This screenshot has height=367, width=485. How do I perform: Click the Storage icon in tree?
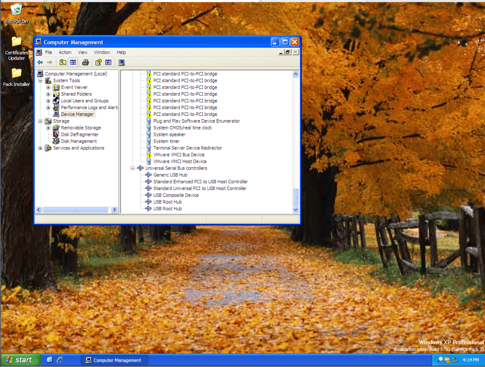pos(48,121)
